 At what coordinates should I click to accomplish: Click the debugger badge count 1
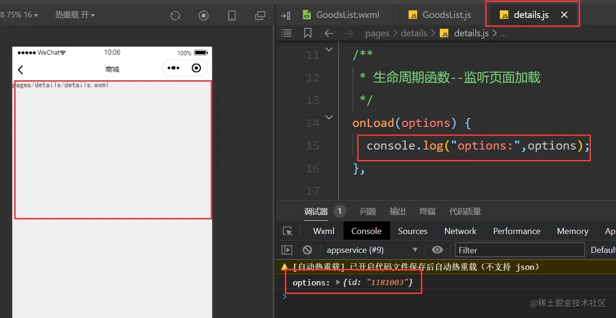pos(340,211)
